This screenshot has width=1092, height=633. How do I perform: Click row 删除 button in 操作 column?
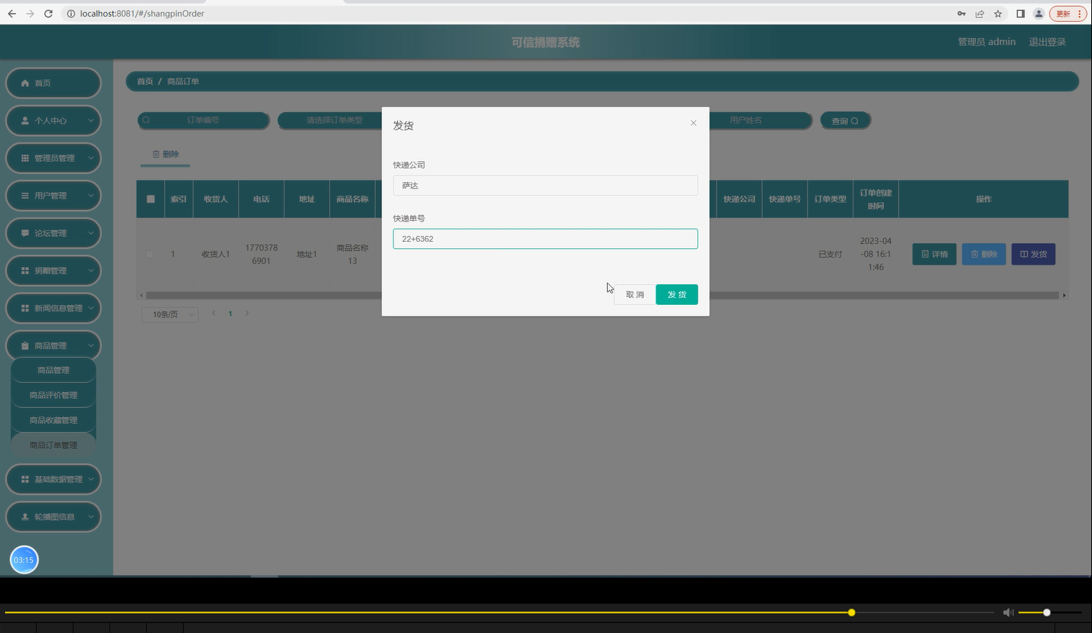pos(984,254)
